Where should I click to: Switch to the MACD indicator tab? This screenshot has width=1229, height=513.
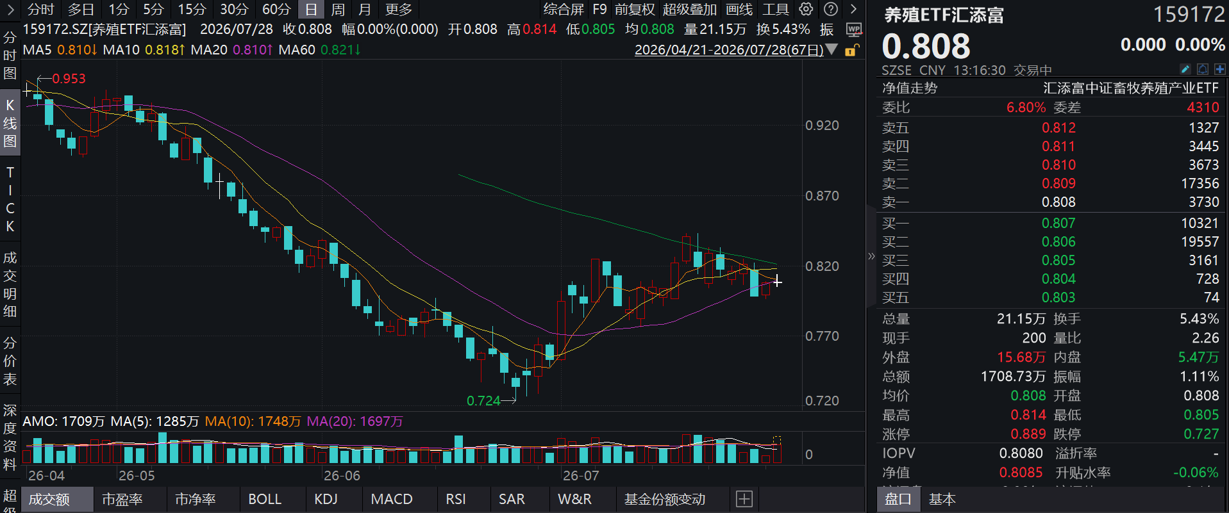[x=392, y=499]
